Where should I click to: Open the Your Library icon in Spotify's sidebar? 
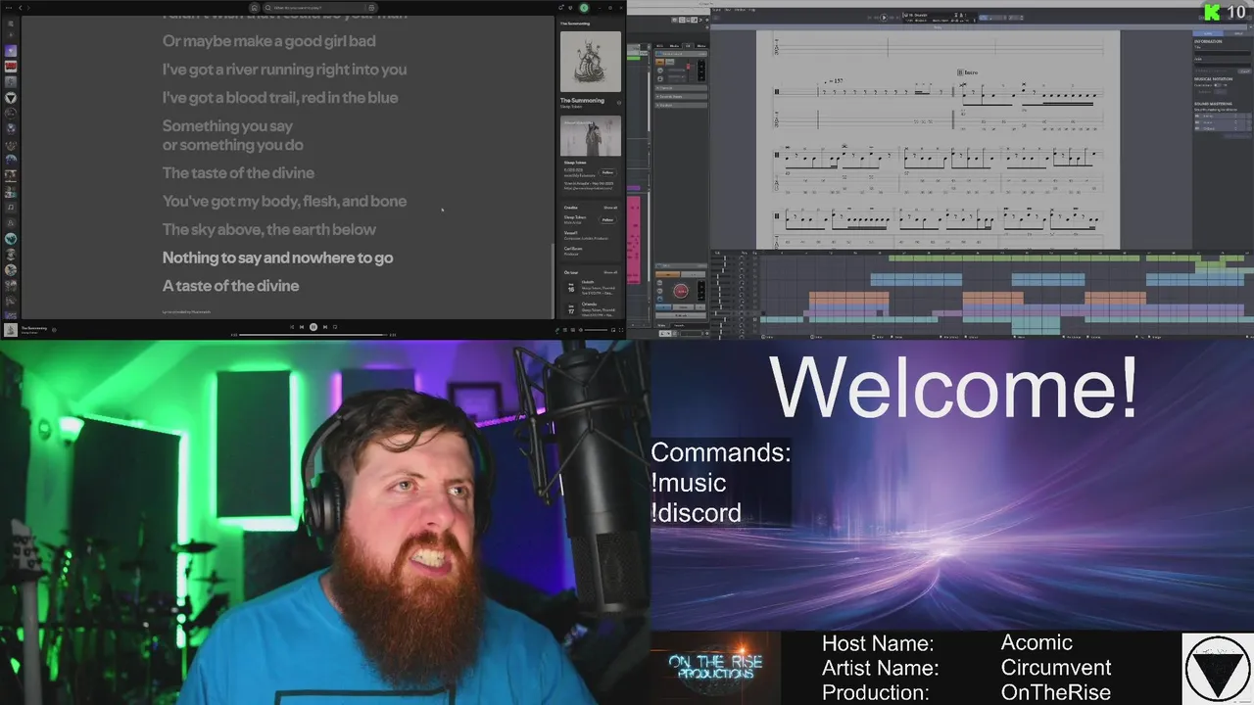11,23
